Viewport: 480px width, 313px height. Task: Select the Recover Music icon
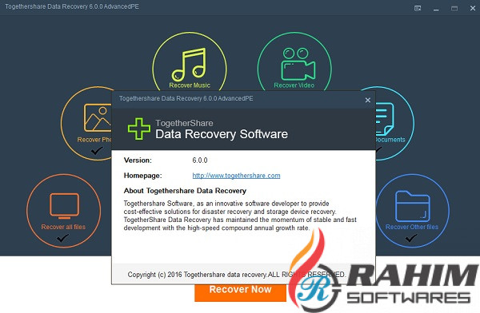click(189, 65)
